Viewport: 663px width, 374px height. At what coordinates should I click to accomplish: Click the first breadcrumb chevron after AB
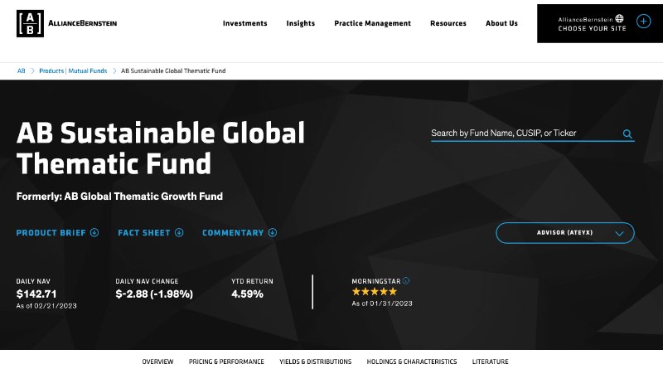(32, 70)
